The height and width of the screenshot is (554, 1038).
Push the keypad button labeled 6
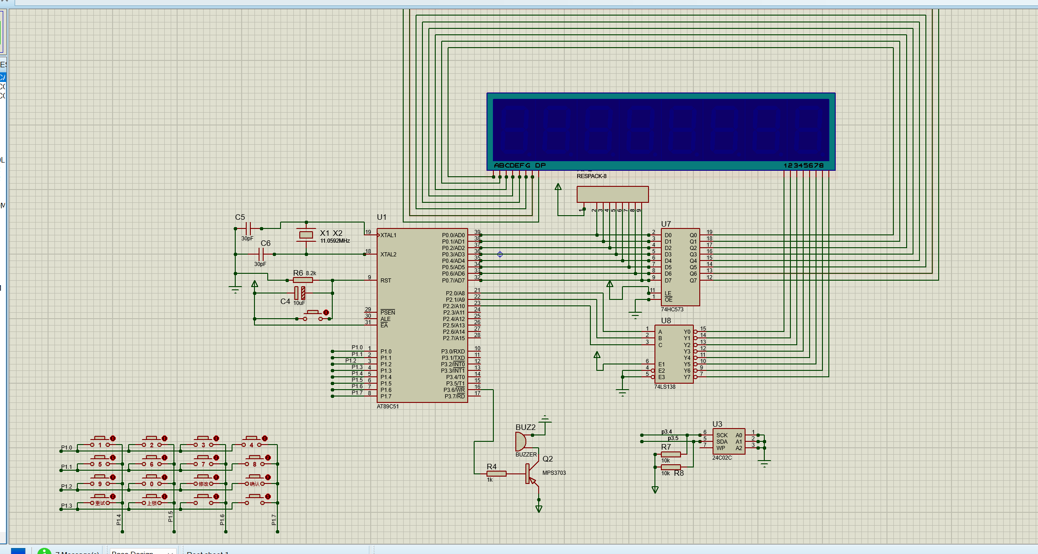(x=151, y=462)
